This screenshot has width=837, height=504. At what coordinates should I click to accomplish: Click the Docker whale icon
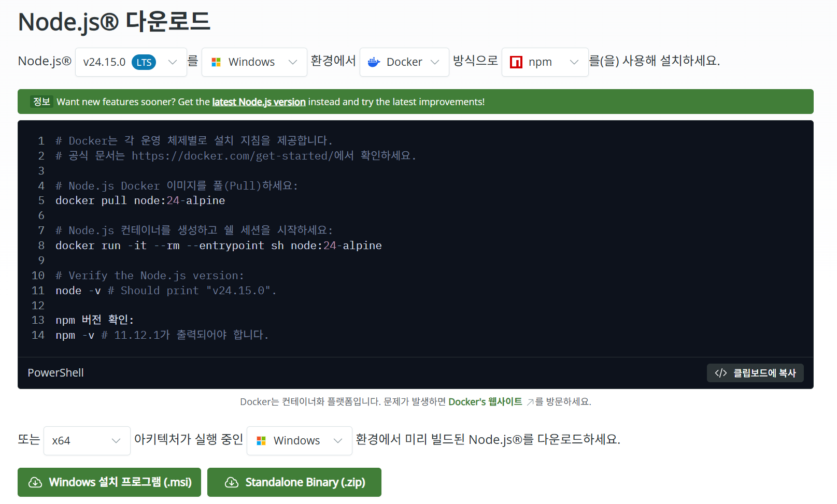pos(374,62)
